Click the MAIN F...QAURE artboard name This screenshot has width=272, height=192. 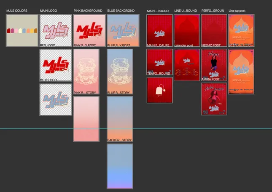click(x=158, y=45)
